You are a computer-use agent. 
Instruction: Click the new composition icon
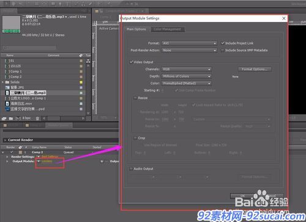(x=18, y=118)
